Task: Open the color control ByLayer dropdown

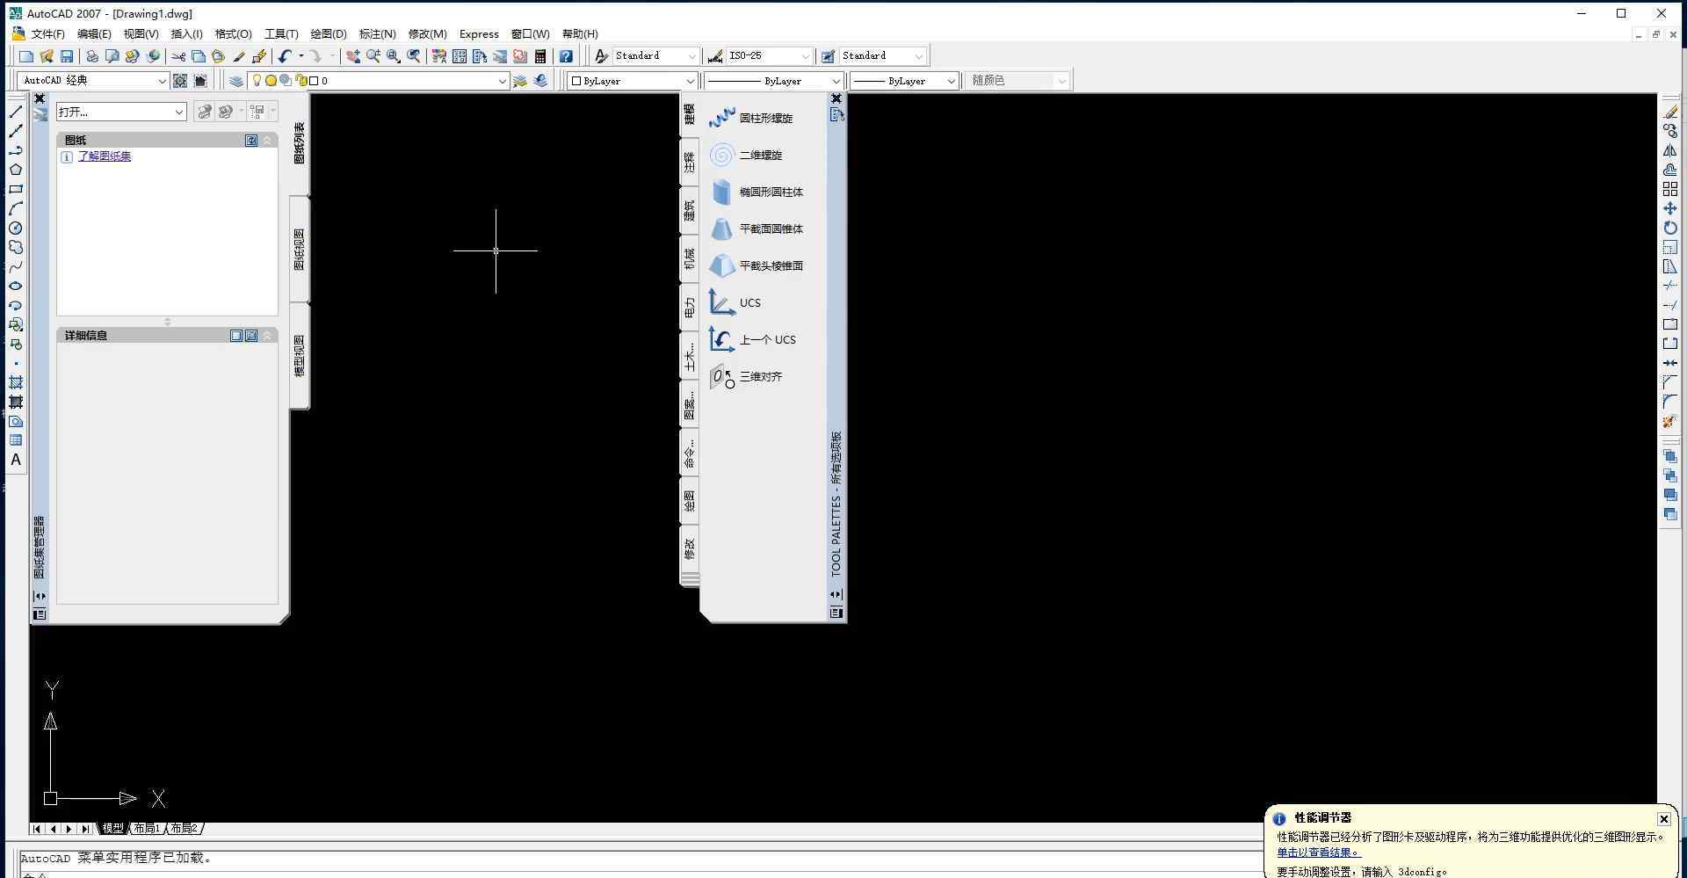Action: 633,81
